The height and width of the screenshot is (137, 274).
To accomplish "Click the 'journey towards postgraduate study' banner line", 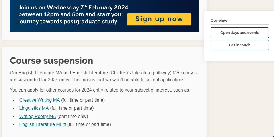I will point(67,22).
